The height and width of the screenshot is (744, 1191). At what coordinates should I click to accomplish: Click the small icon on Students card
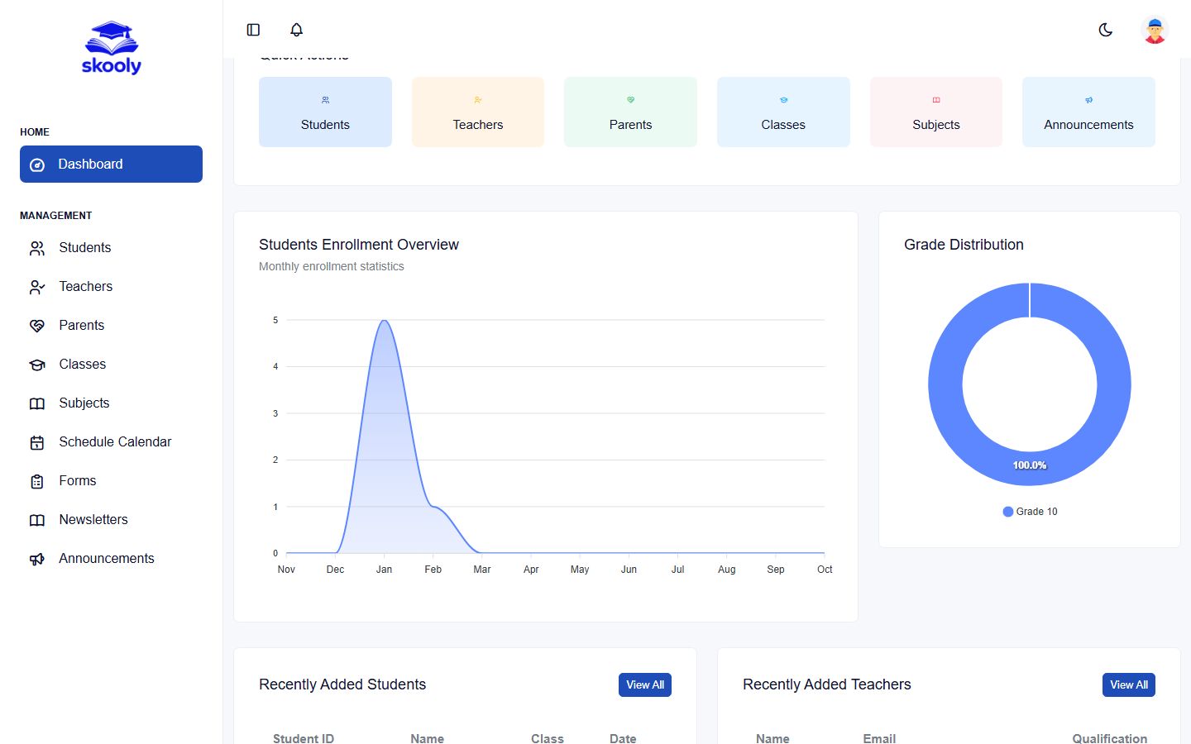(325, 100)
